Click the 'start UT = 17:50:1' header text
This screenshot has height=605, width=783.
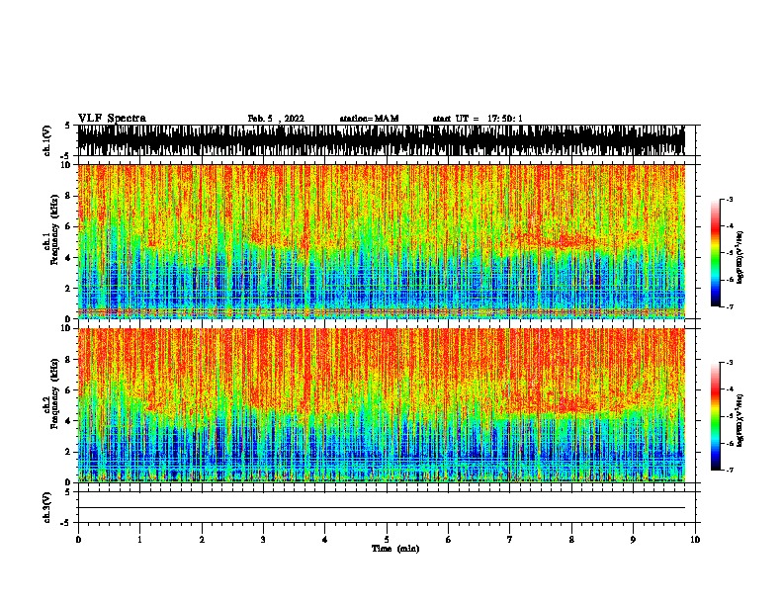(478, 119)
